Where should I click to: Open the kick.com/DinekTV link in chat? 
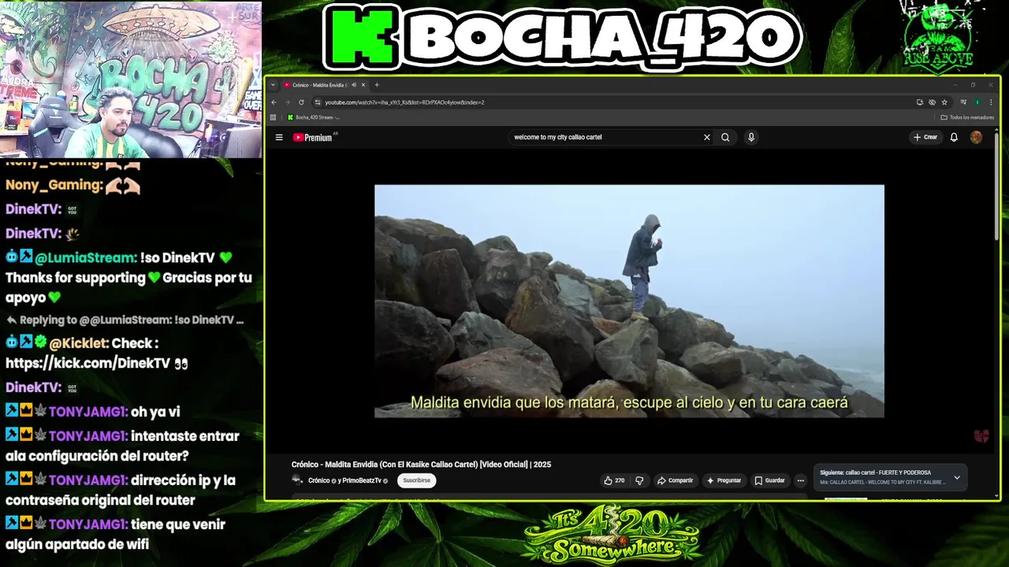[x=87, y=363]
